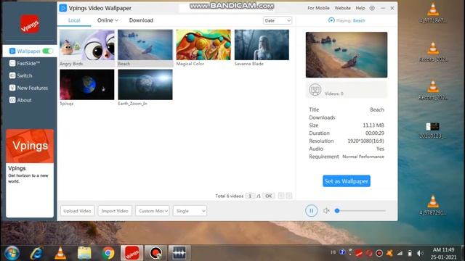Click the OK page jump button

pos(268,196)
